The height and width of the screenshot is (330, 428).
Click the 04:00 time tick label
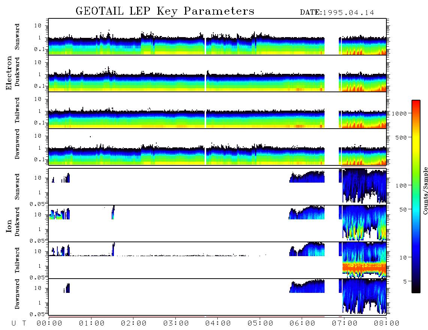(x=218, y=323)
